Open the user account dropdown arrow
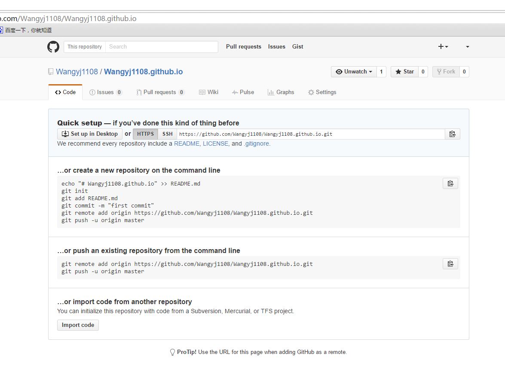Viewport: 505px width, 369px height. click(467, 47)
